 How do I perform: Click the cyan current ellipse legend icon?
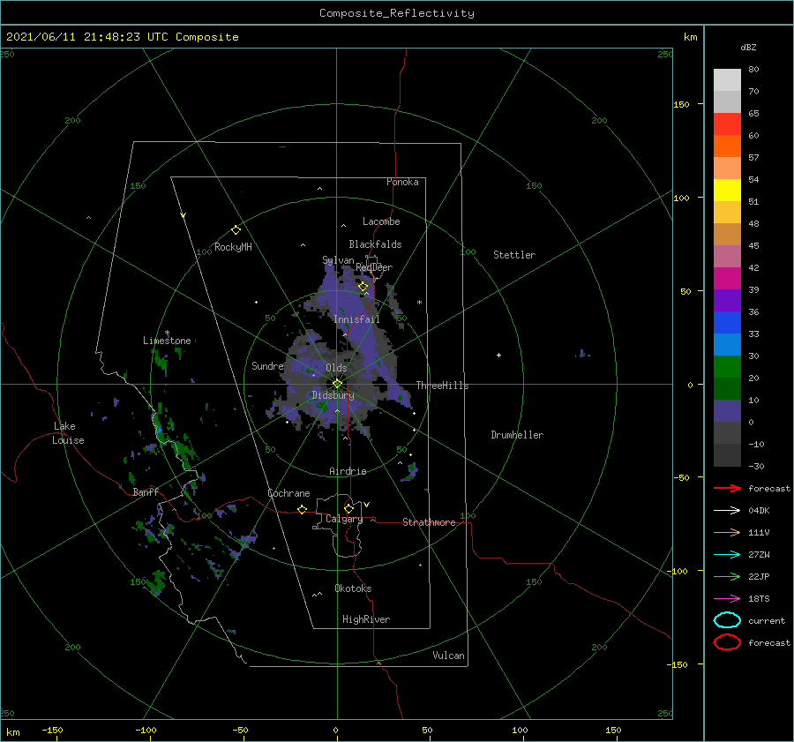tap(727, 620)
